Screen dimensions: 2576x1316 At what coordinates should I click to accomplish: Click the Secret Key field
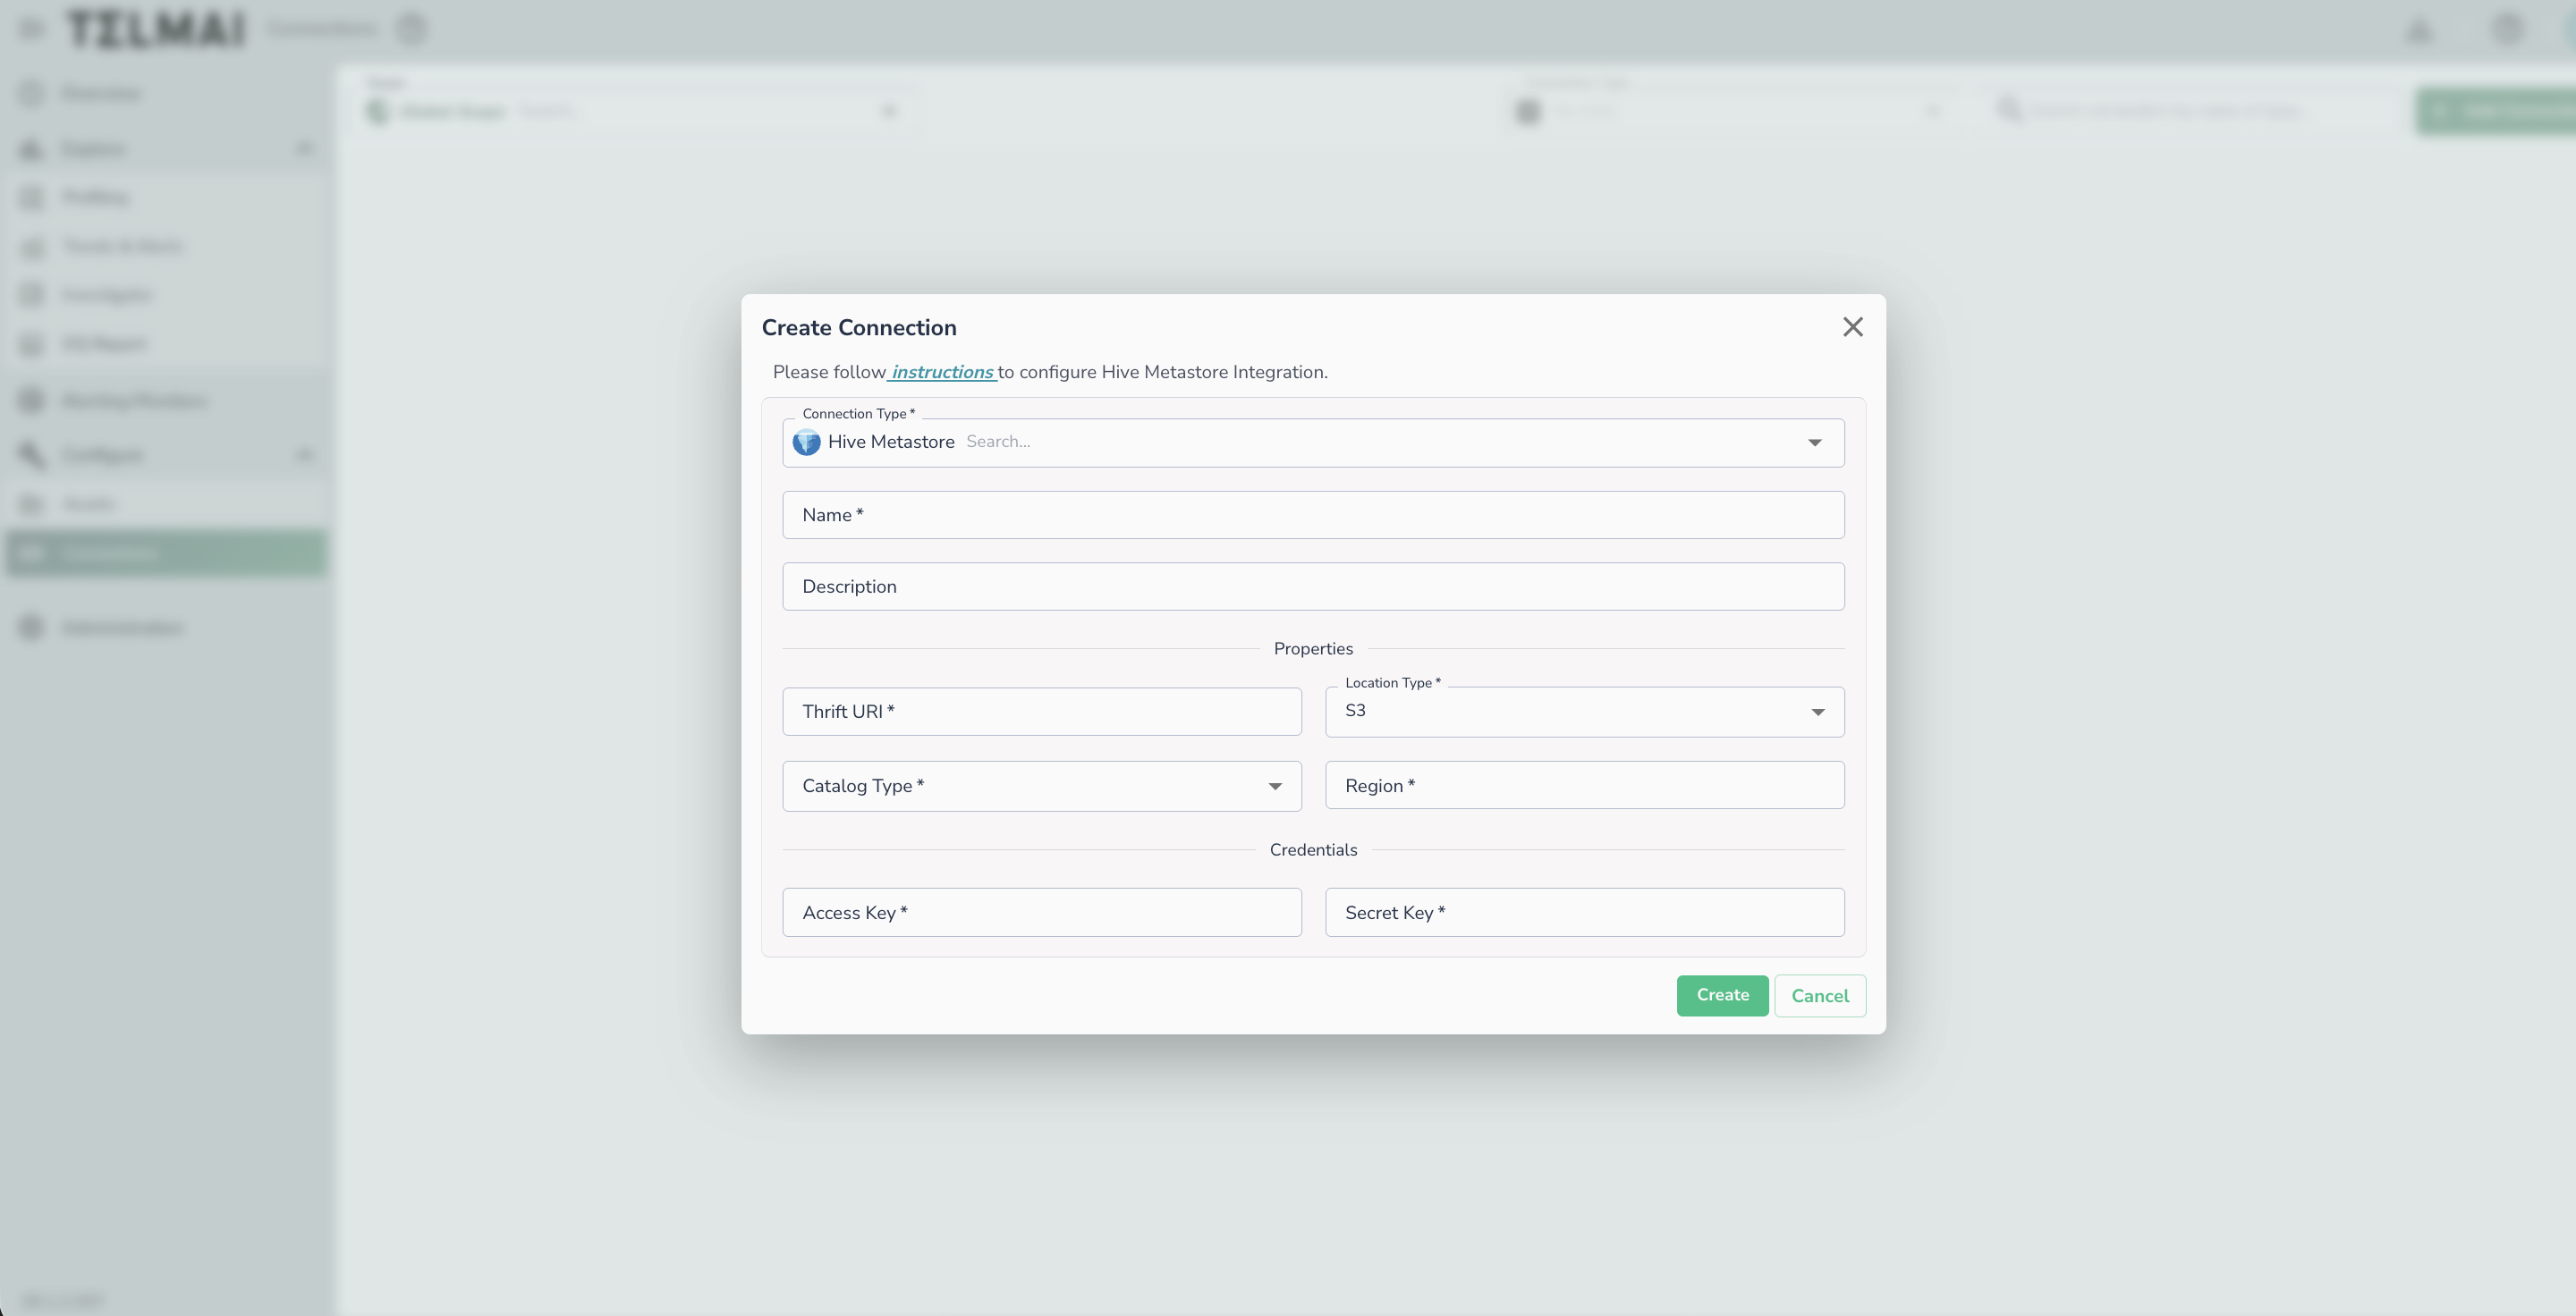(x=1584, y=912)
